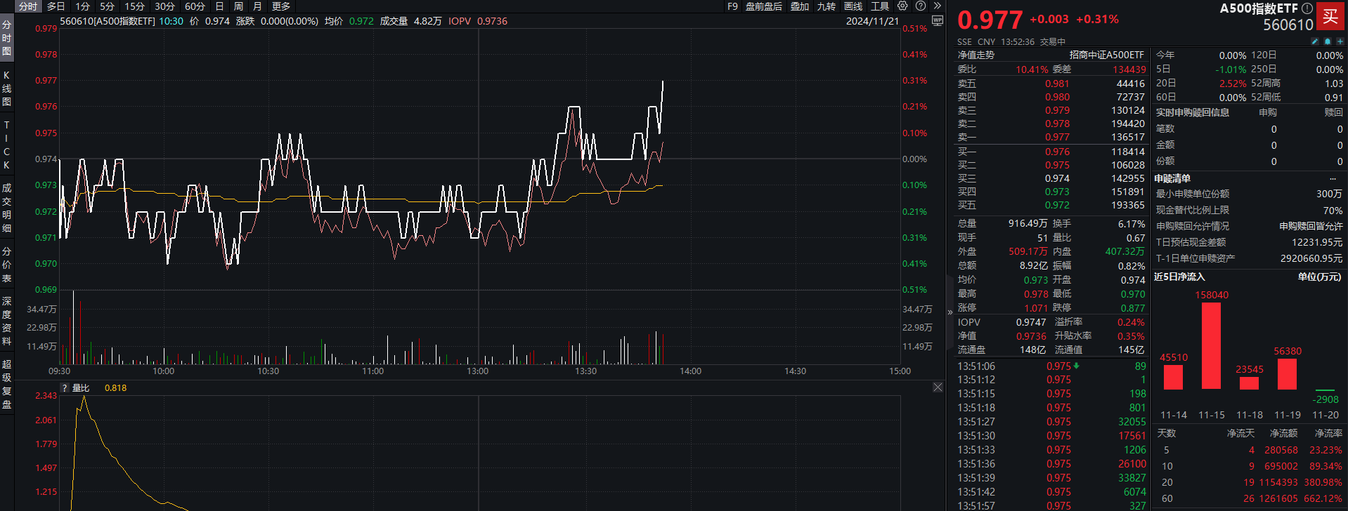Click the 画线 drawing button
1348x511 pixels.
[853, 6]
